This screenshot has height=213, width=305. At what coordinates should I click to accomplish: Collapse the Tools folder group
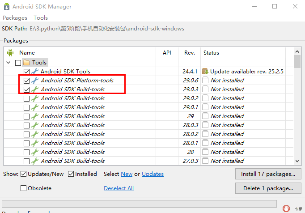pyautogui.click(x=8, y=63)
